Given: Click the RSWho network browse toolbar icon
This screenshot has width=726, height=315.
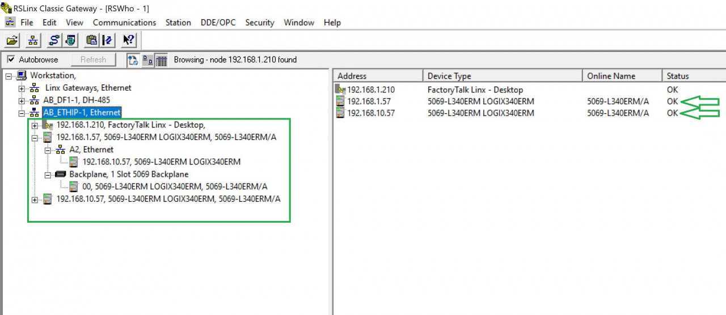Looking at the screenshot, I should [33, 40].
